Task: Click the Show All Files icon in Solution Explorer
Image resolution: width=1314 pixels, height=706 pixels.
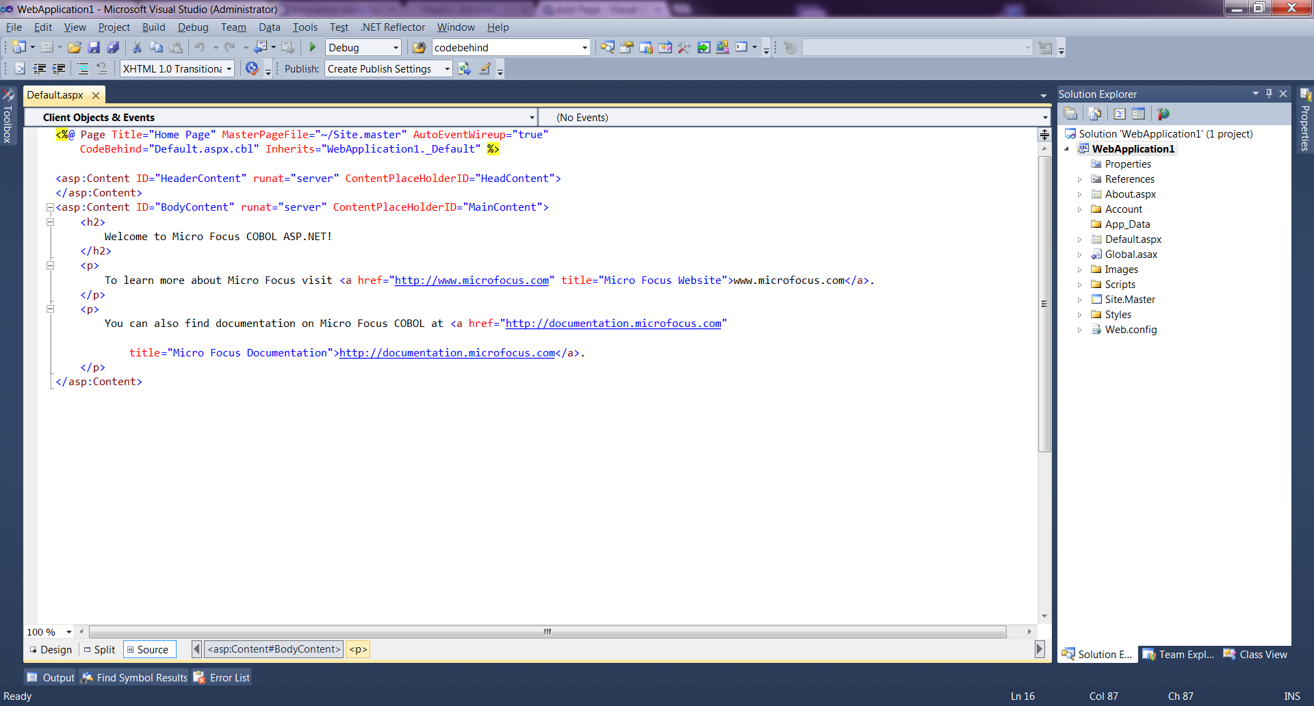Action: 1095,114
